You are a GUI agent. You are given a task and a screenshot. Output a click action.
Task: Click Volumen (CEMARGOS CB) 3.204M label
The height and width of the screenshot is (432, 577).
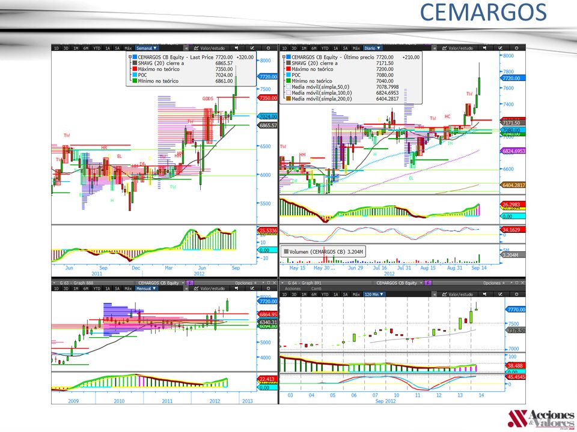click(x=323, y=251)
